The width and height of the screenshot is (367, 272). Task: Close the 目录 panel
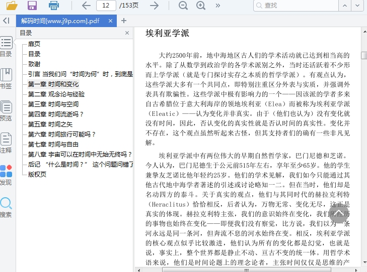[x=127, y=33]
